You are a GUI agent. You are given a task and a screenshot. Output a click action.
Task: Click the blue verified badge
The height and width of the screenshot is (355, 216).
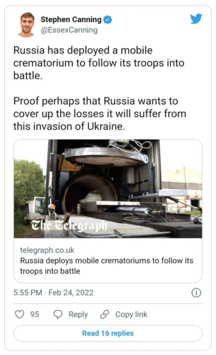(107, 20)
